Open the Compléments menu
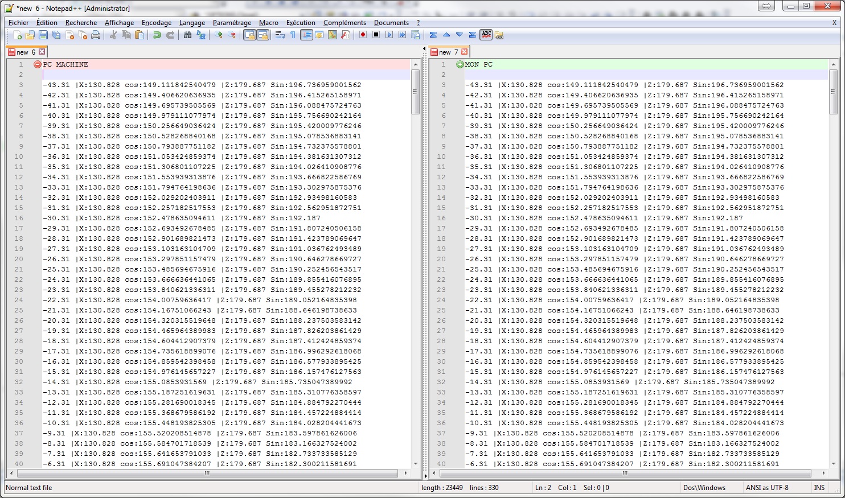The image size is (845, 498). coord(344,23)
